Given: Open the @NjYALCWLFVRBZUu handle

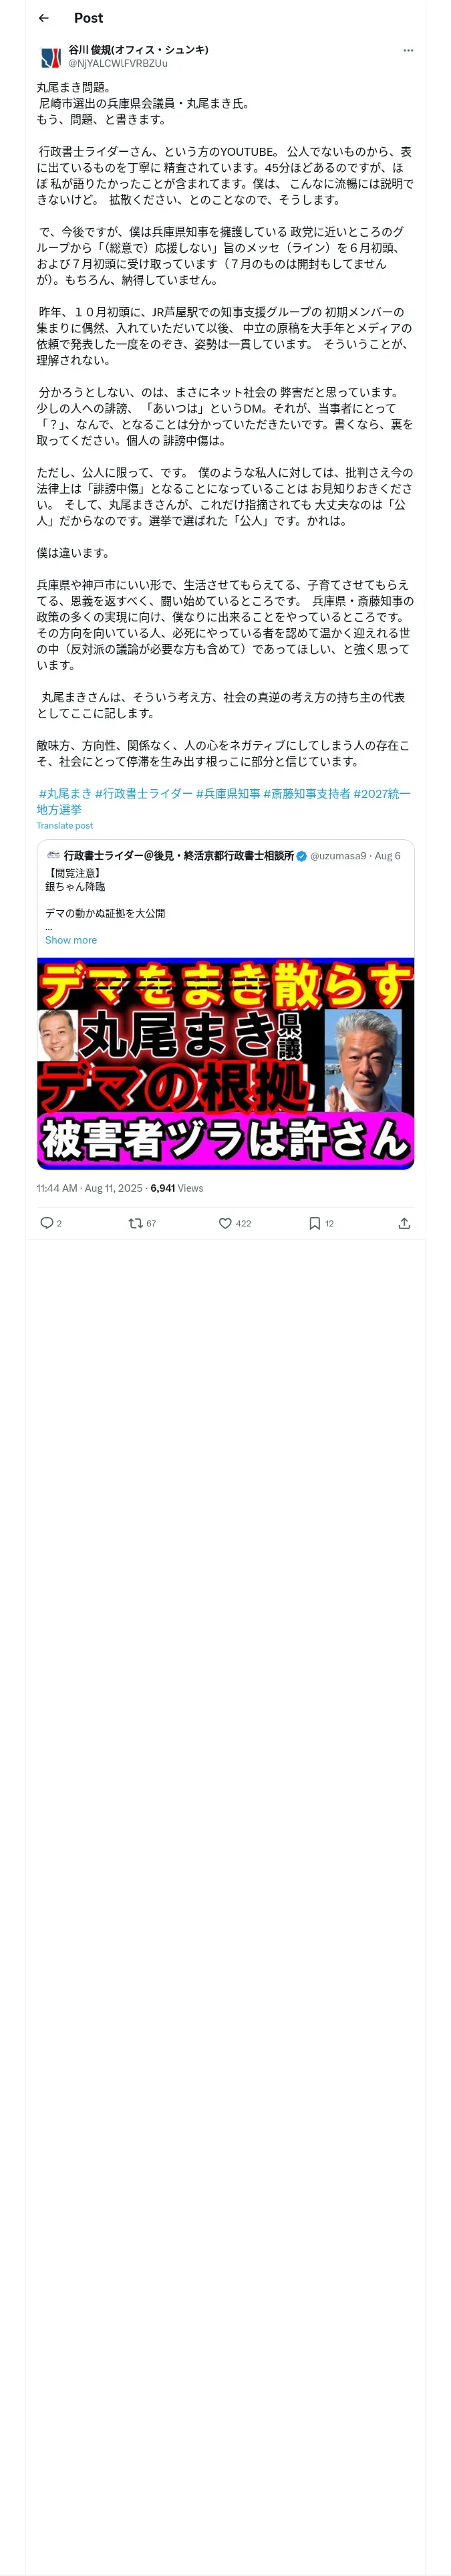Looking at the screenshot, I should (x=118, y=63).
